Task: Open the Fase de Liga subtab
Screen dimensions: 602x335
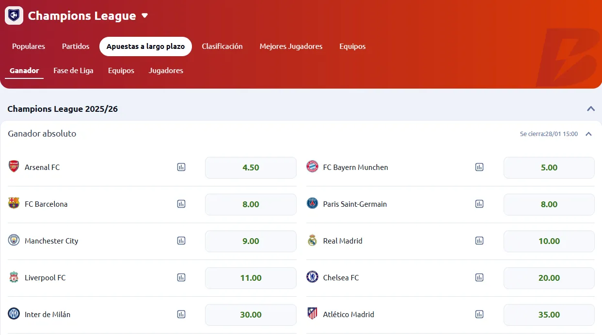Action: click(73, 70)
